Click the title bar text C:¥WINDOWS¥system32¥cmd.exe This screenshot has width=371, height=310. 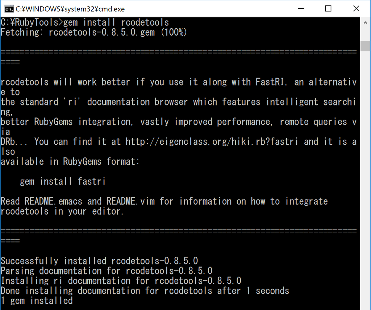(70, 9)
